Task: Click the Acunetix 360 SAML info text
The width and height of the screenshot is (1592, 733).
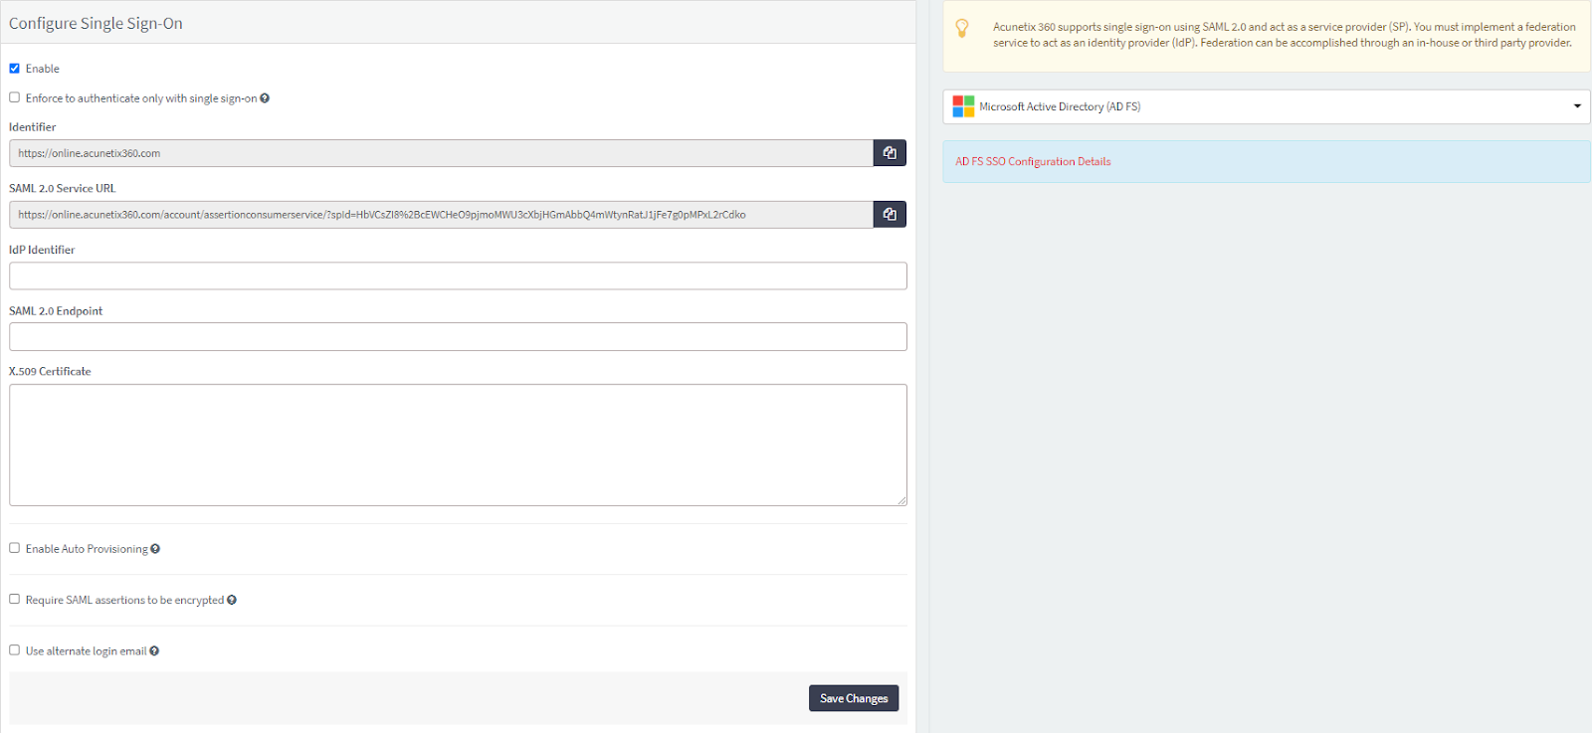Action: tap(1284, 35)
